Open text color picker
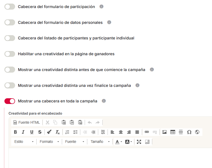212x168 pixels. pos(118,142)
